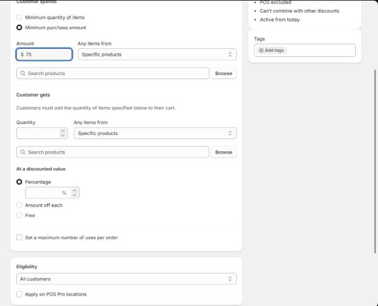Click 'At a discounted value' heading
The height and width of the screenshot is (306, 378).
(41, 169)
